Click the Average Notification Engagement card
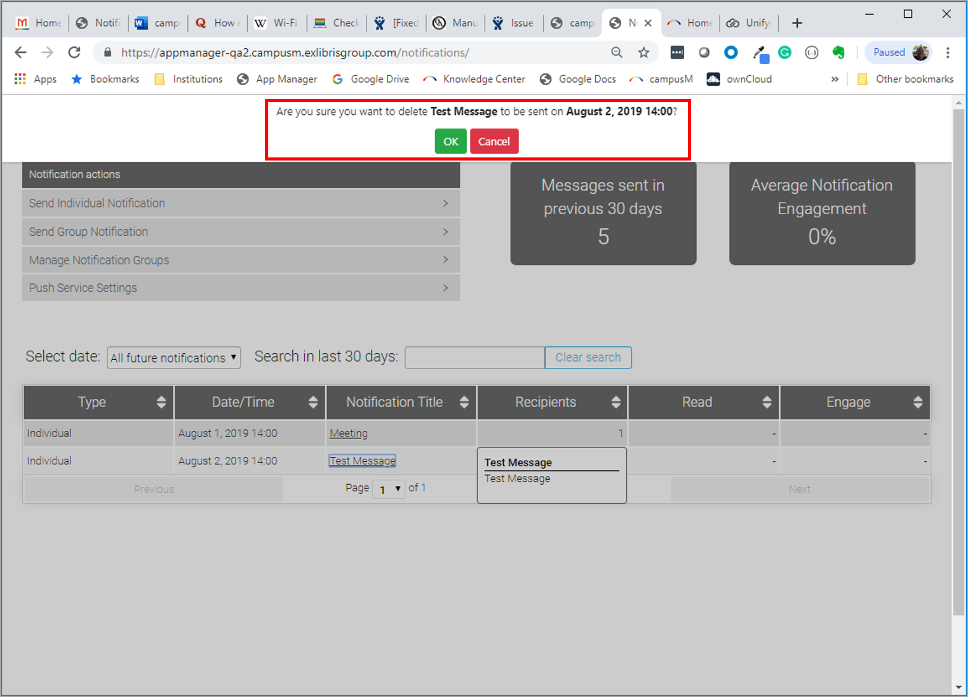 tap(822, 213)
